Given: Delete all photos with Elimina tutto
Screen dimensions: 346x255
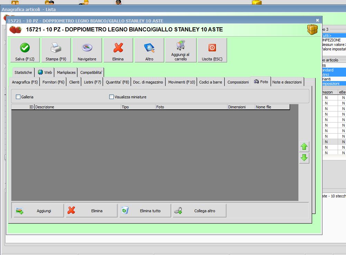Looking at the screenshot, I should click(145, 211).
